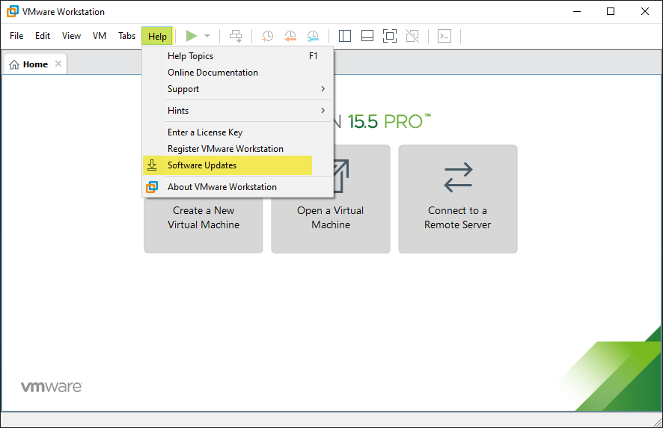The image size is (663, 428).
Task: Close the Home tab
Action: tap(58, 64)
